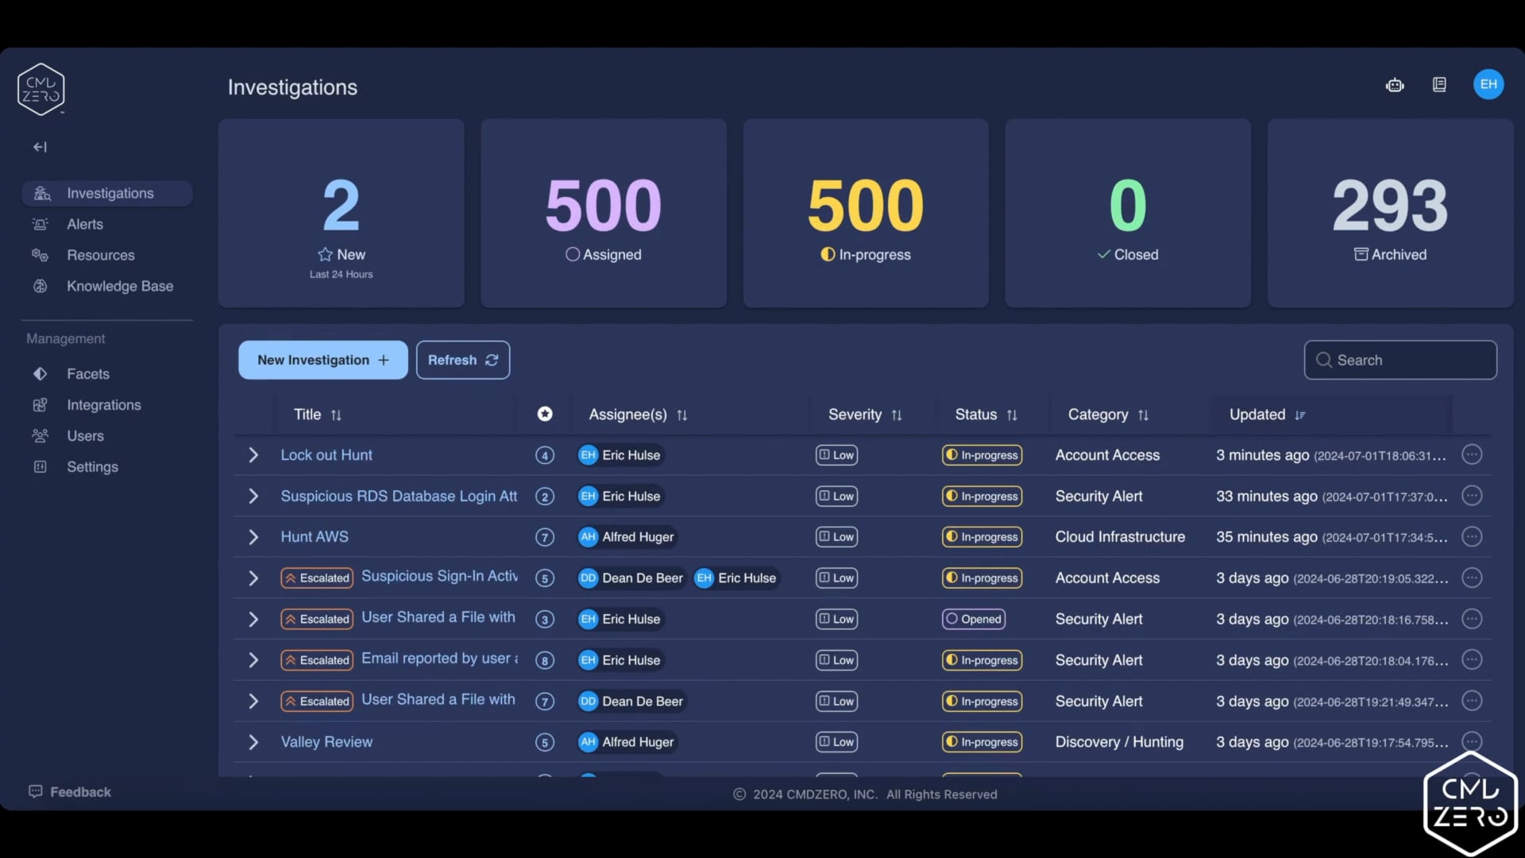
Task: Click inside the Search field
Action: click(x=1400, y=359)
